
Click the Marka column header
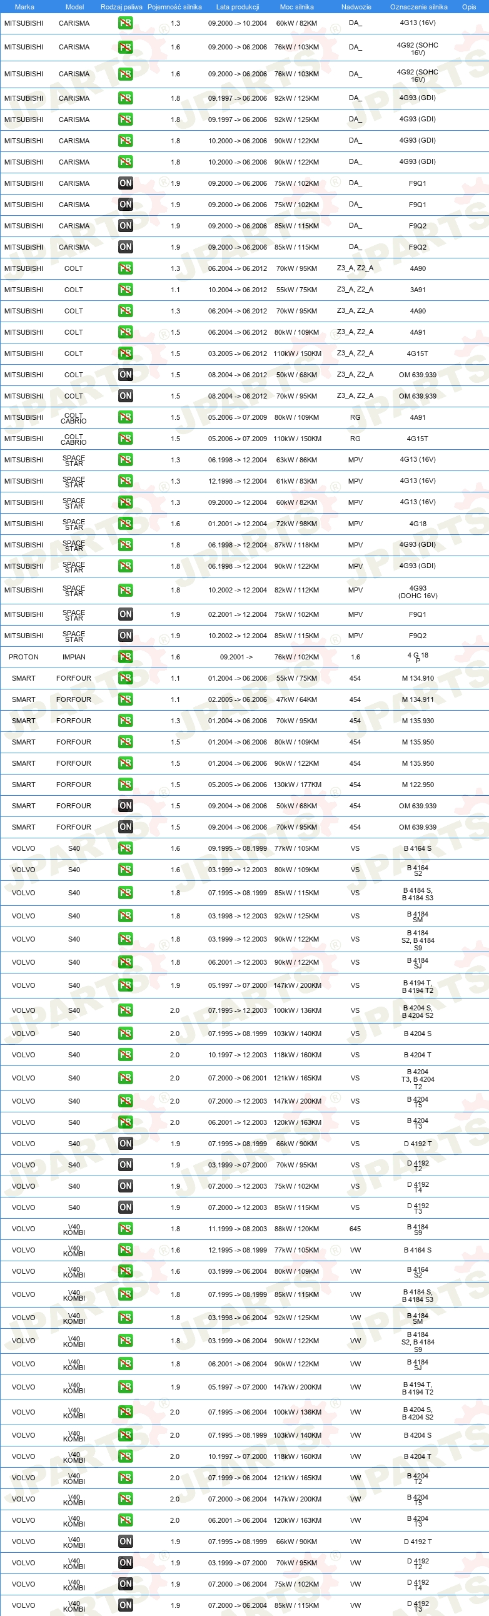pyautogui.click(x=24, y=7)
